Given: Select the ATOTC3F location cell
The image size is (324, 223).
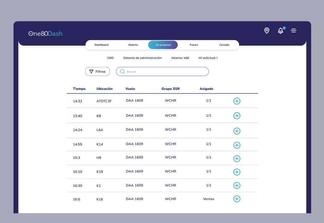Looking at the screenshot, I should (104, 101).
